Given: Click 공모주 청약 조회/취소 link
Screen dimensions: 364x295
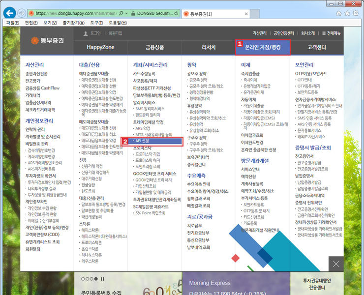Looking at the screenshot, I should pos(207,87).
